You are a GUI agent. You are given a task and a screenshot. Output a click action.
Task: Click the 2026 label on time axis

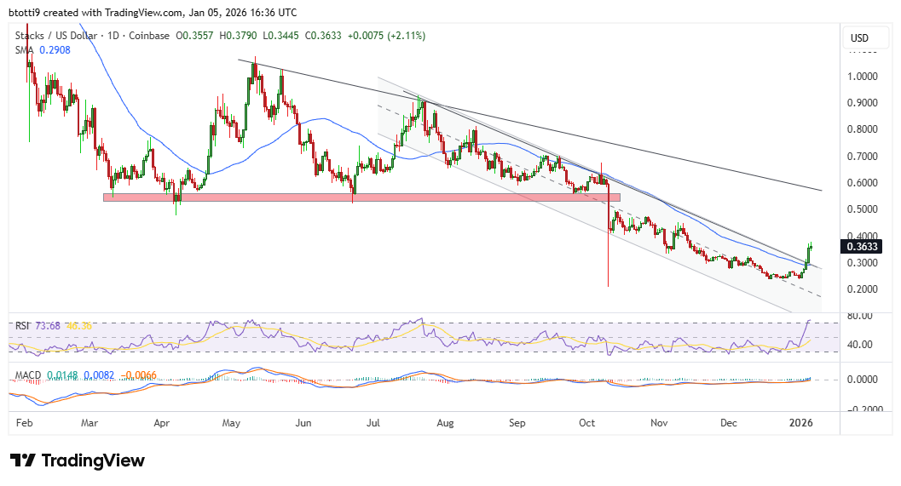pyautogui.click(x=800, y=421)
